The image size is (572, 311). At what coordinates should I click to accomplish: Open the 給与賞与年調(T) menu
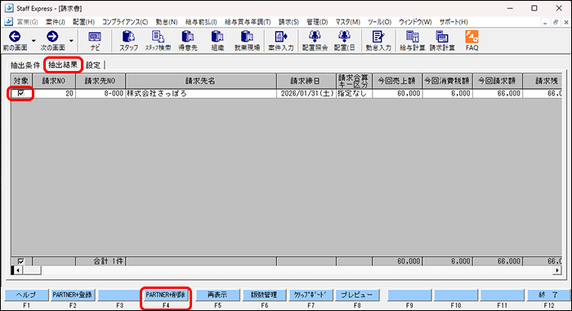(248, 22)
